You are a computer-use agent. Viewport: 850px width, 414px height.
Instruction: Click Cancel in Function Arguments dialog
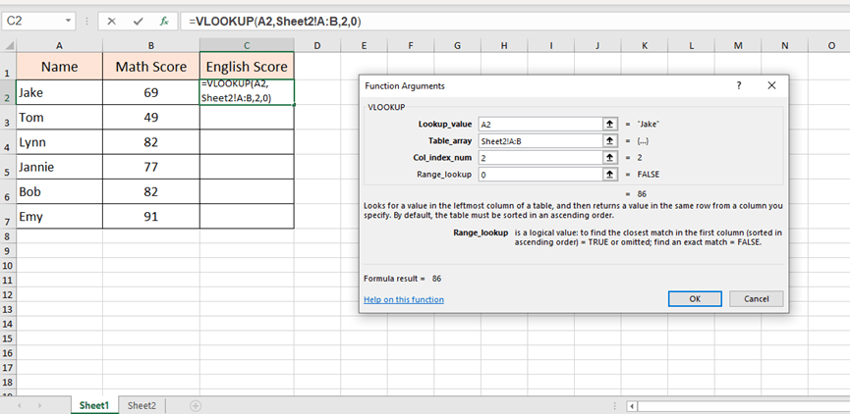click(x=757, y=299)
